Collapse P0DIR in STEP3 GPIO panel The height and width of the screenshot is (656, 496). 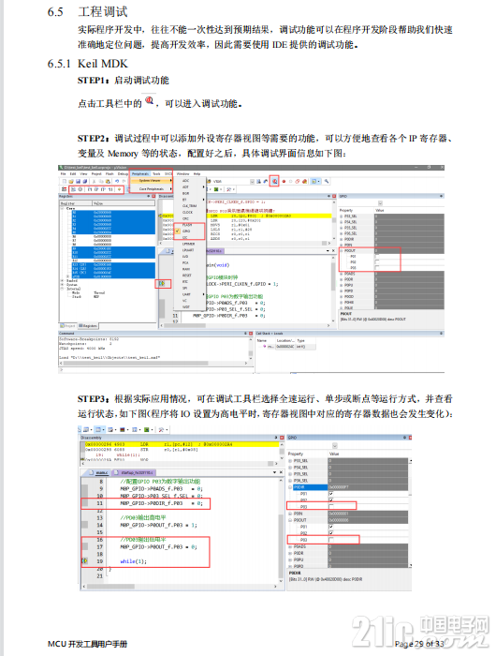coord(290,487)
